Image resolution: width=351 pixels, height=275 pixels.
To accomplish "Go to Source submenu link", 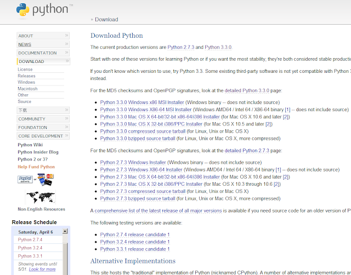I will coord(24,101).
